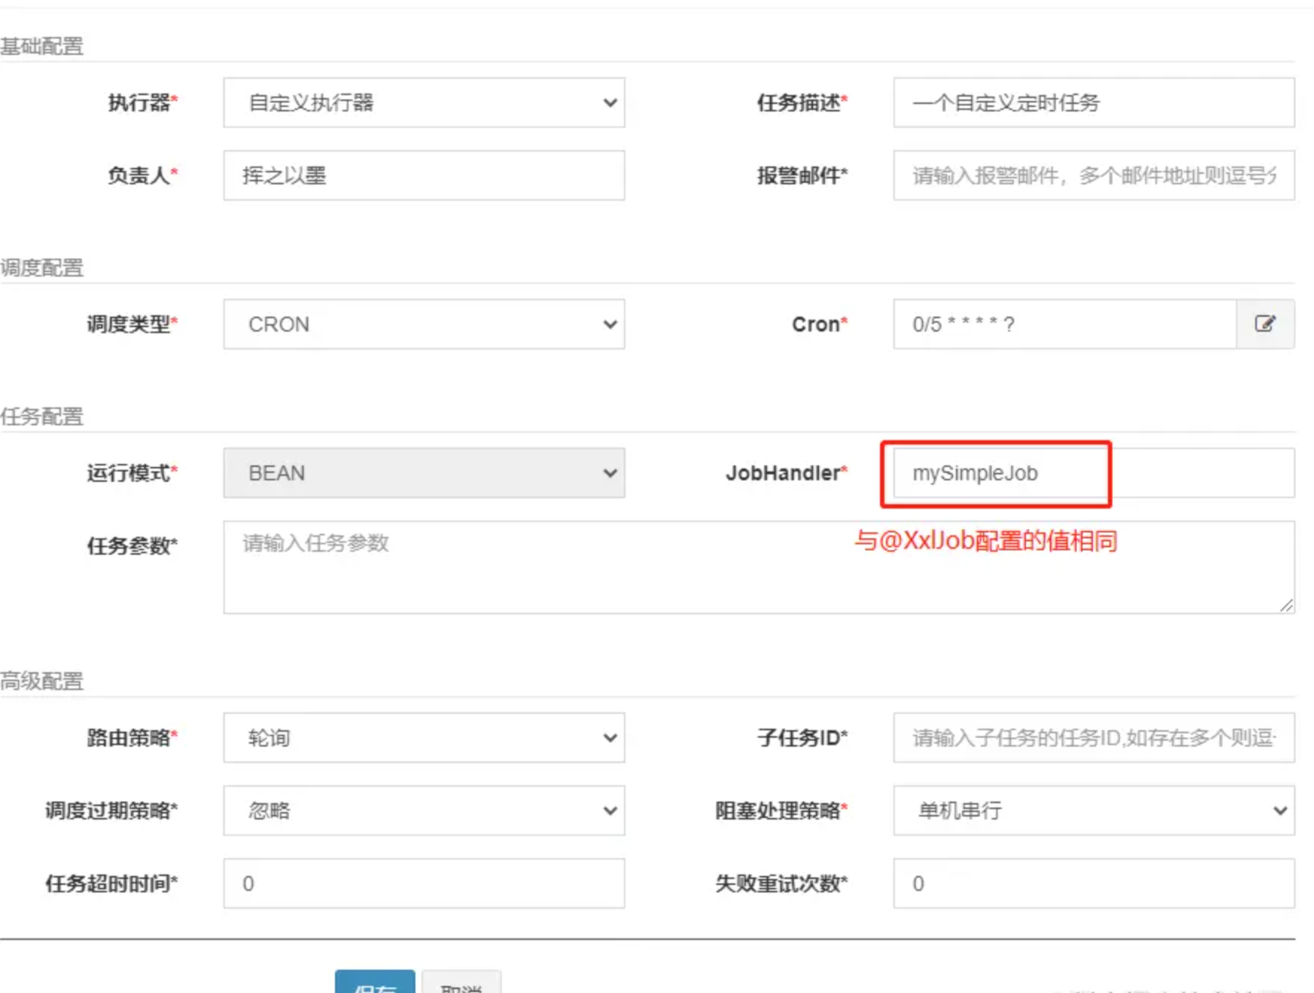Click the blue save button
The image size is (1314, 993).
coord(374,983)
